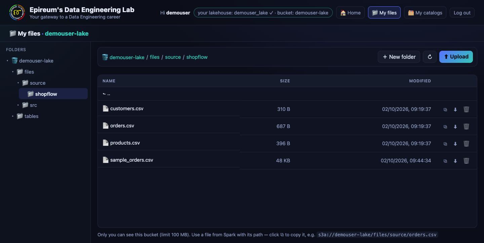Create a New folder
This screenshot has height=243, width=484.
(x=399, y=57)
